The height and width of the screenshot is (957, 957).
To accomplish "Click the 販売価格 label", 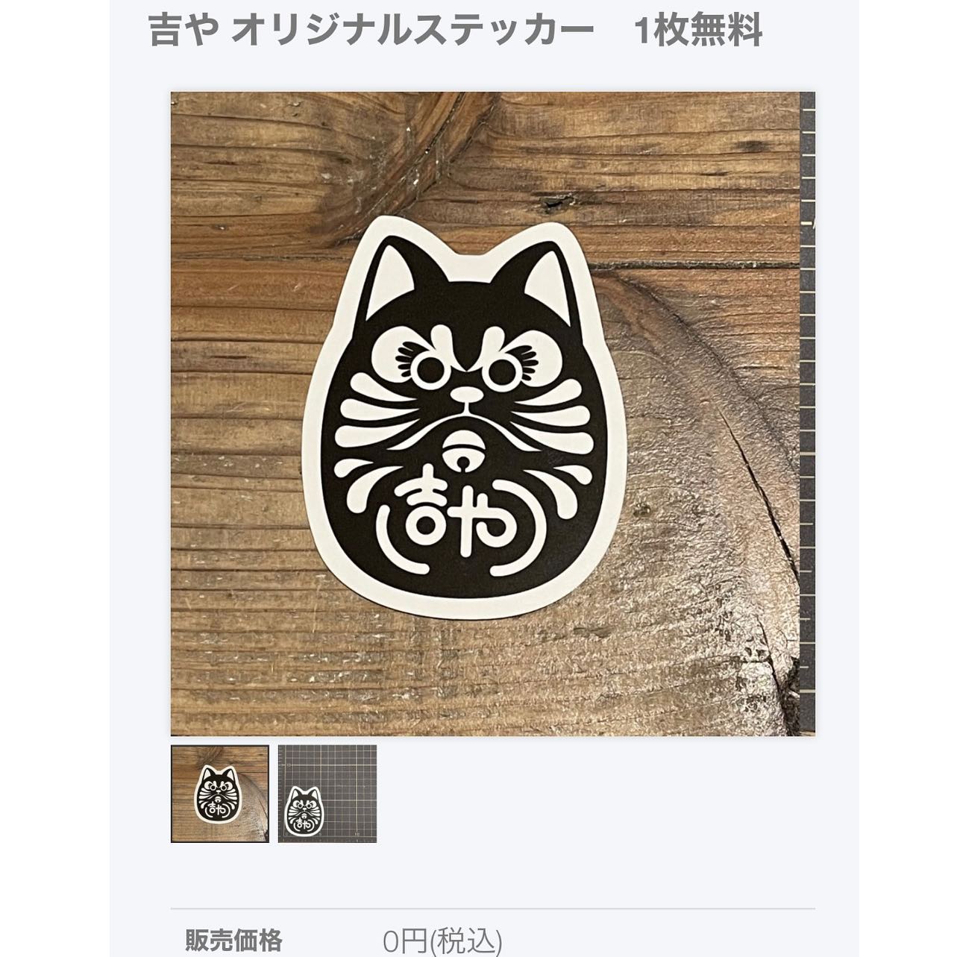I will click(233, 940).
